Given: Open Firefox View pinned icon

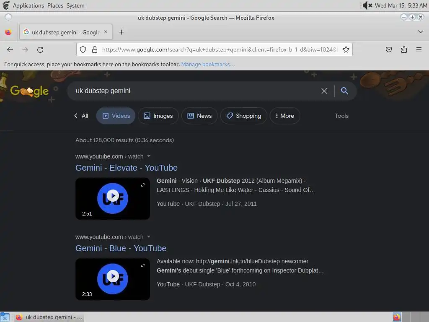Looking at the screenshot, I should (8, 32).
